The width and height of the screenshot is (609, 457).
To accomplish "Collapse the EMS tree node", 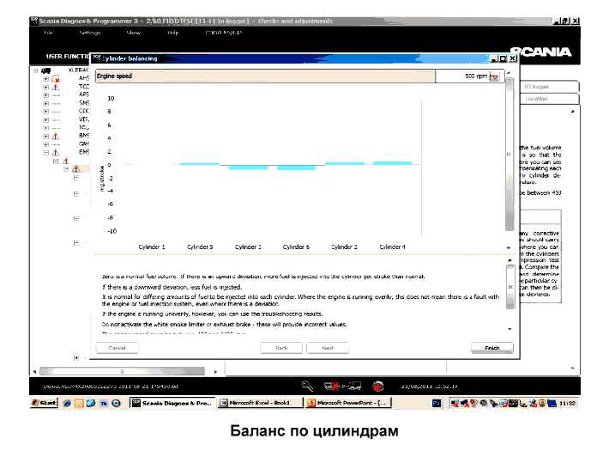I will (x=45, y=152).
